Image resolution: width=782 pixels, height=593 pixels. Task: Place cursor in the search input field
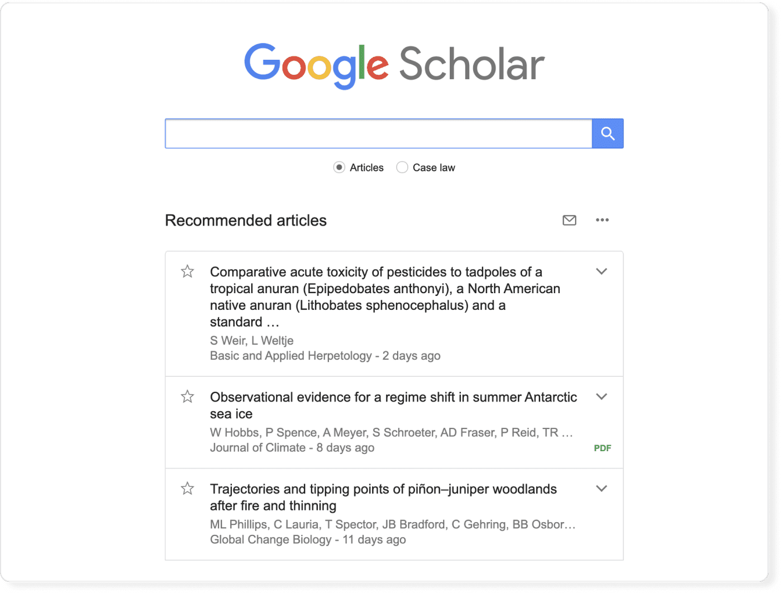coord(378,133)
